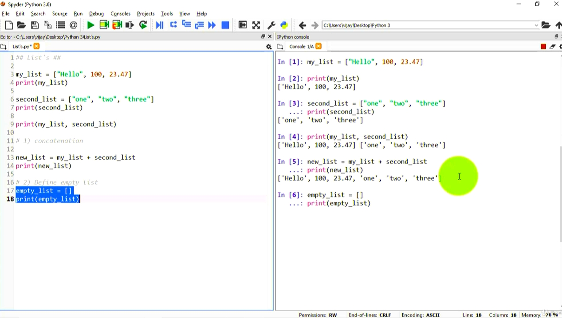This screenshot has width=562, height=318.
Task: Change to parent directory up arrow
Action: click(x=558, y=25)
